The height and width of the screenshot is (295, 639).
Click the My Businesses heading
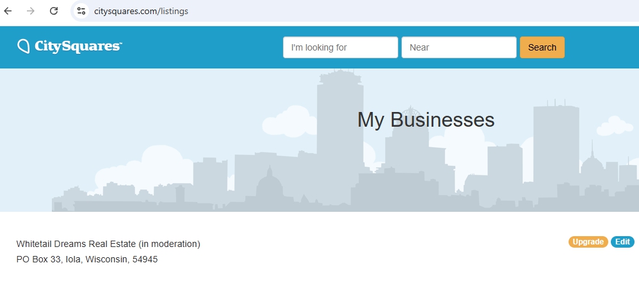(425, 120)
